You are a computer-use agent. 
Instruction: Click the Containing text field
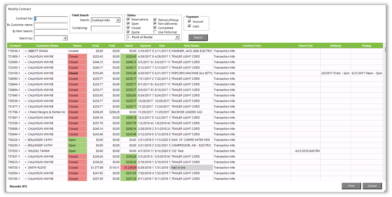[x=105, y=28]
